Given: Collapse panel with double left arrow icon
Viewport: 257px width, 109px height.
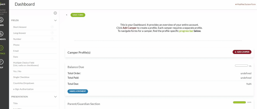Looking at the screenshot, I should [x=67, y=15].
